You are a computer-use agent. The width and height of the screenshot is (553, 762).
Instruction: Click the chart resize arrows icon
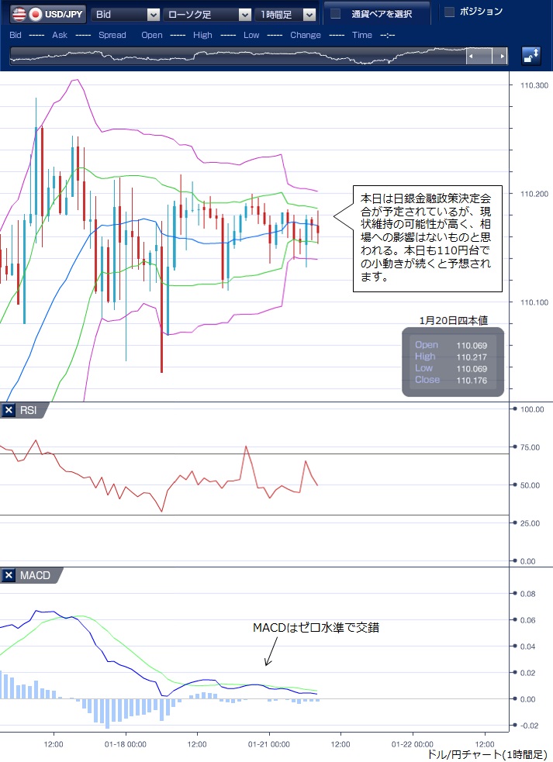[x=531, y=56]
